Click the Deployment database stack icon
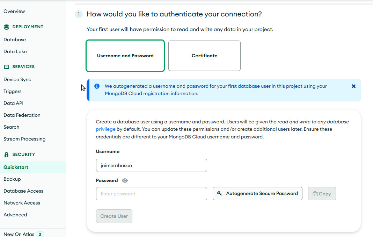This screenshot has width=373, height=237. tap(6, 27)
